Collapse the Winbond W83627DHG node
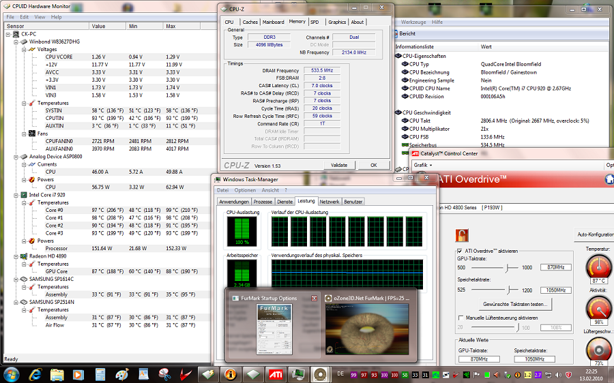The height and width of the screenshot is (383, 614). tap(16, 42)
